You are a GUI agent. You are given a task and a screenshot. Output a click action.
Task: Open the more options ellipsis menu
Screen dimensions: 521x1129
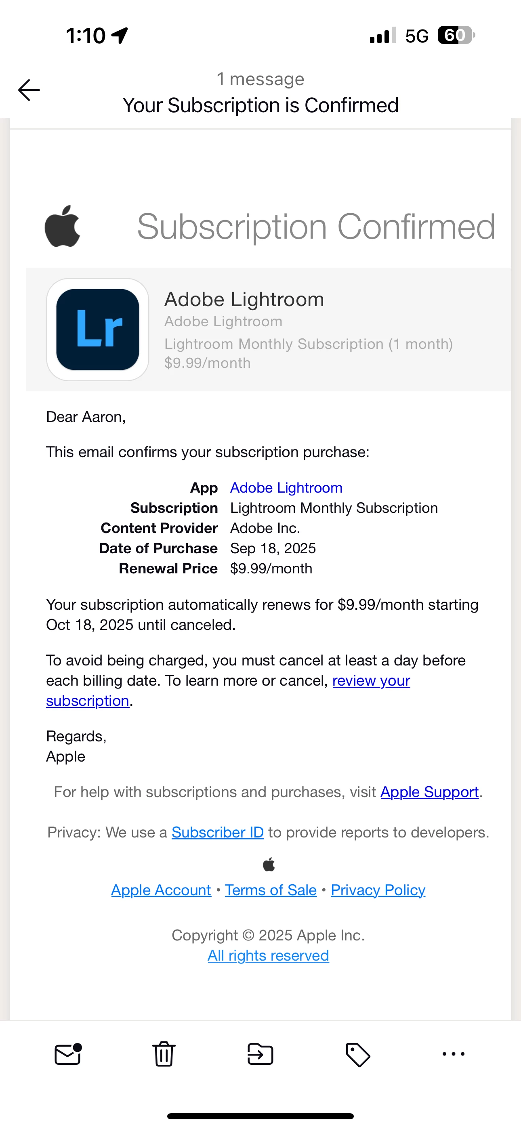click(454, 1053)
